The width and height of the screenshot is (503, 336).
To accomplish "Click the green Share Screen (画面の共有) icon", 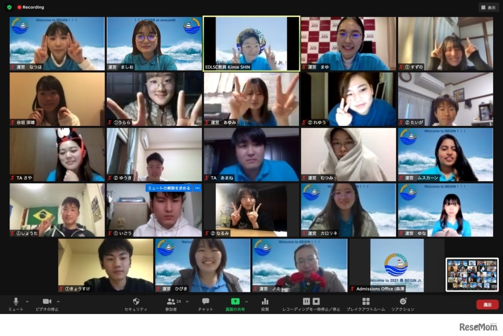I will (235, 301).
